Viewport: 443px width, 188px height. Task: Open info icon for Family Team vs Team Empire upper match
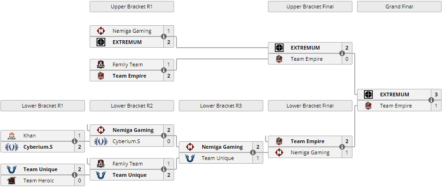(x=164, y=70)
